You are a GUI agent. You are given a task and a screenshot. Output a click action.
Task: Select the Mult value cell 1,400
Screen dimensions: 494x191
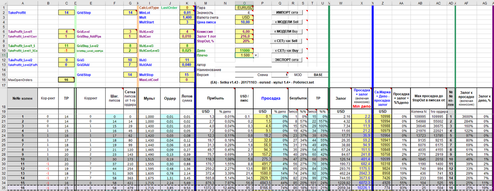[187, 18]
